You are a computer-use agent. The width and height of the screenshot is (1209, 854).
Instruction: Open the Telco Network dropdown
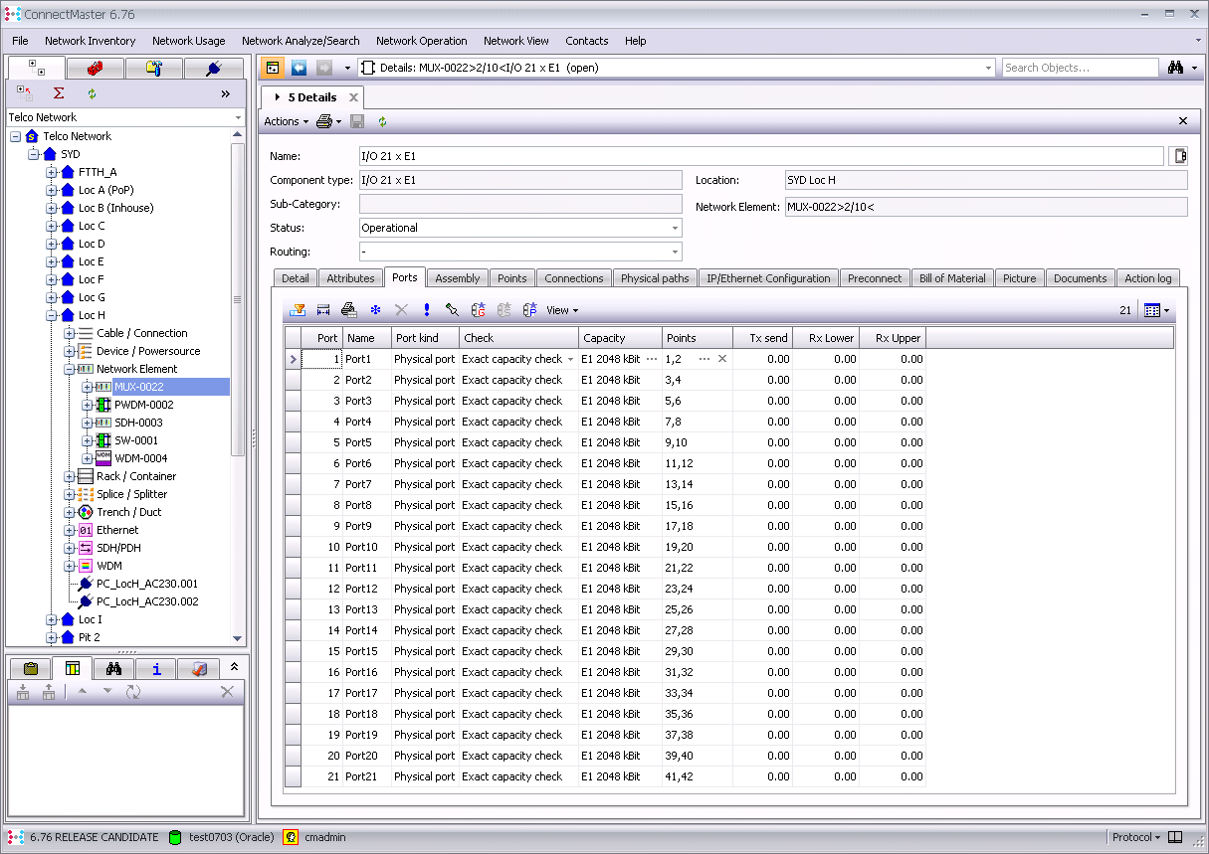[238, 117]
